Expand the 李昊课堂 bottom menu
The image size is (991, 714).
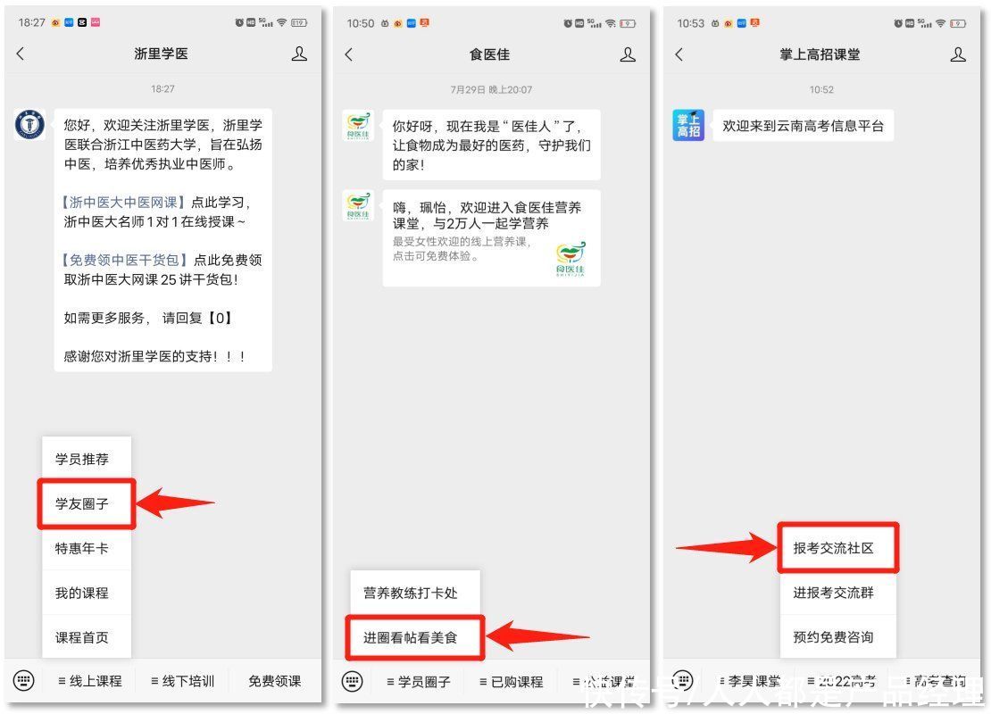click(750, 681)
